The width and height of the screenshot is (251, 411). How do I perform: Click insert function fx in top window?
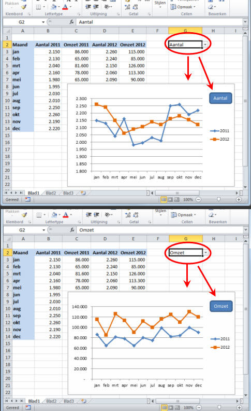coord(71,22)
